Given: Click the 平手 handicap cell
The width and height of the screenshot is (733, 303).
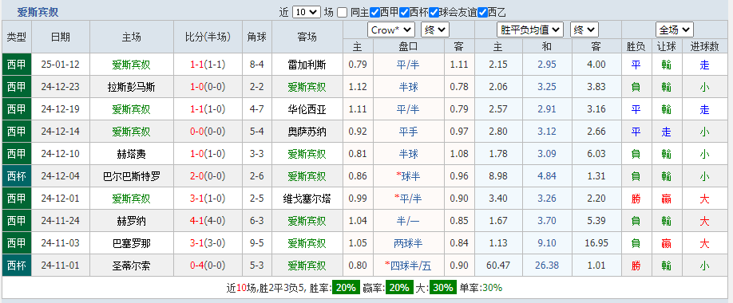Looking at the screenshot, I should point(408,132).
